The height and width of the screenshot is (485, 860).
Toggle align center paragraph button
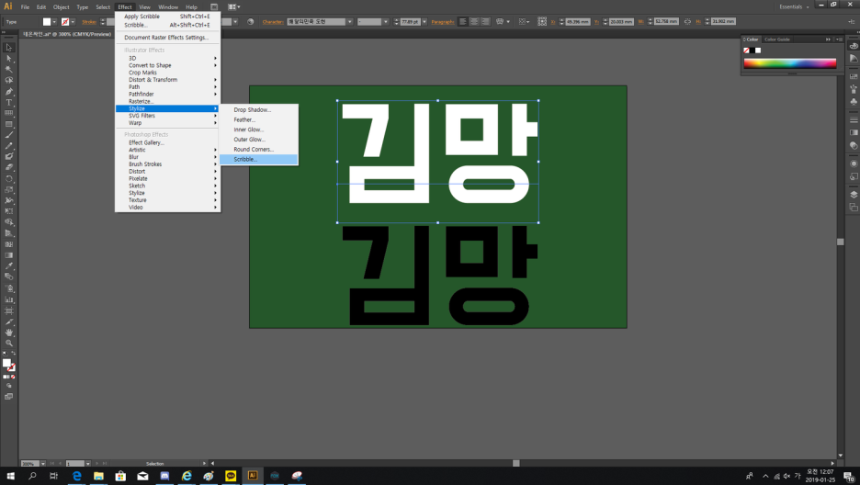[x=474, y=21]
